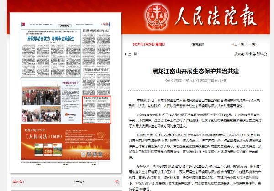Go to 上一期 previous issue

click(x=238, y=44)
